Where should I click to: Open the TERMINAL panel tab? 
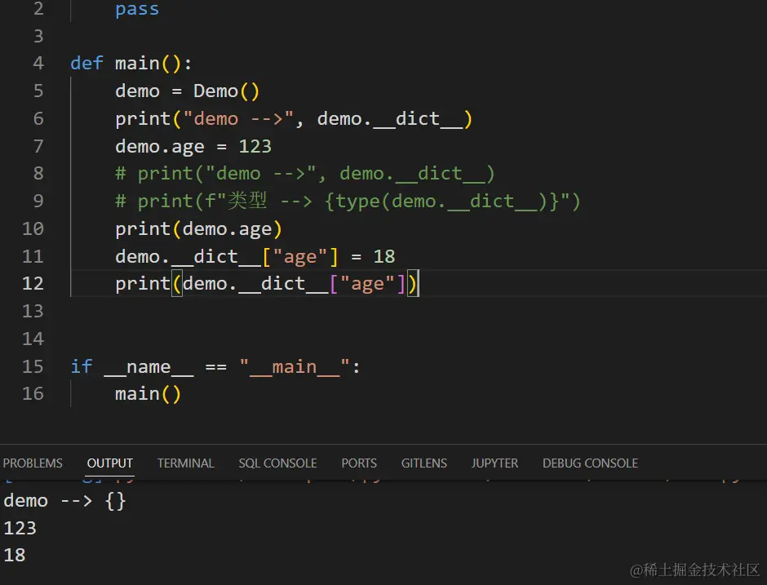tap(185, 463)
